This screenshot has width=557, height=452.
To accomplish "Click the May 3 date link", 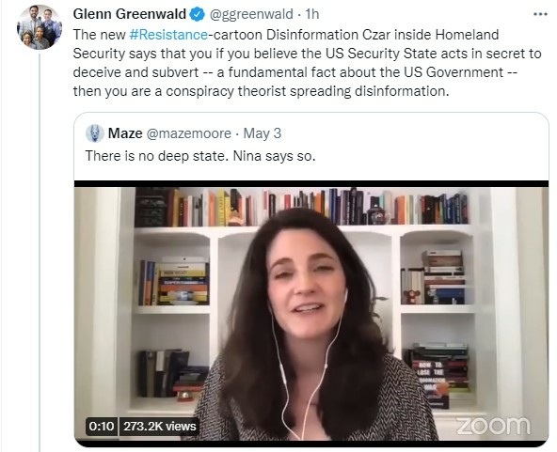I will point(263,133).
